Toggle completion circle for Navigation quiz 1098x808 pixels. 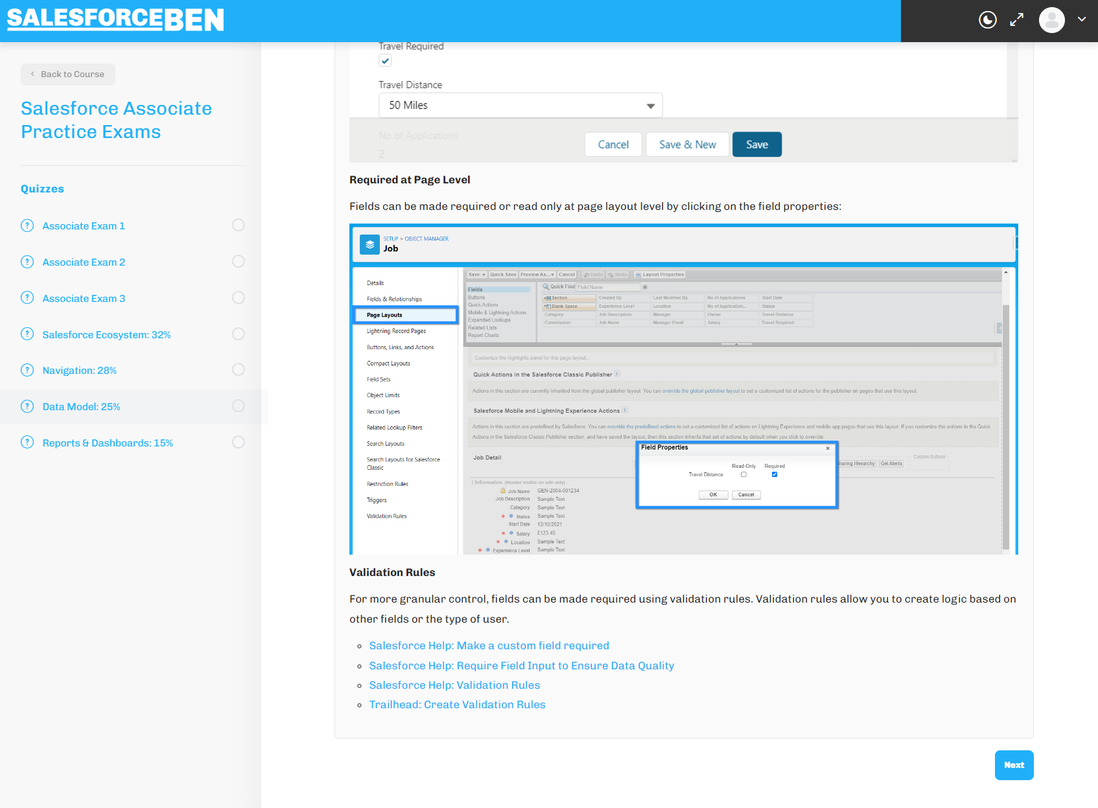point(239,369)
